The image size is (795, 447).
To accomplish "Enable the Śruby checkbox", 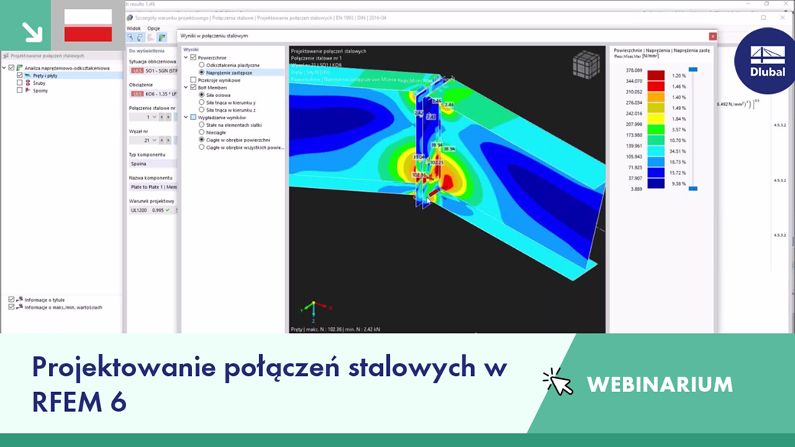I will [x=20, y=83].
